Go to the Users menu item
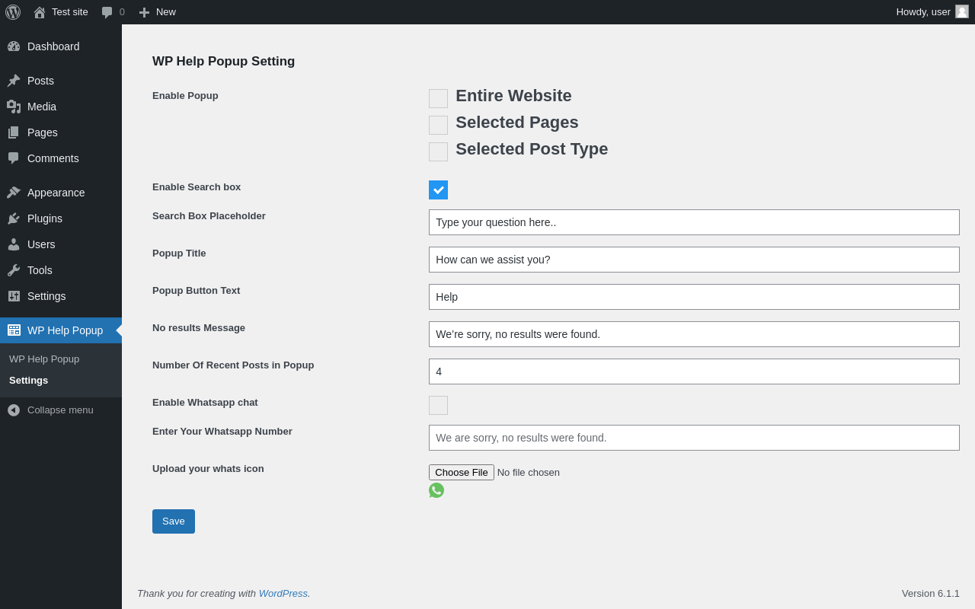The height and width of the screenshot is (609, 975). pos(41,244)
